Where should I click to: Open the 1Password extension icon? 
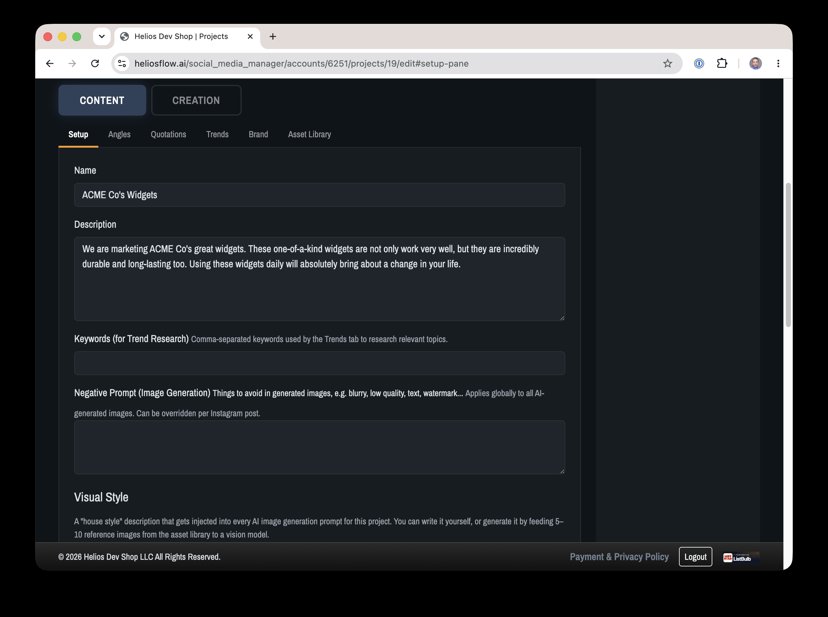tap(699, 63)
